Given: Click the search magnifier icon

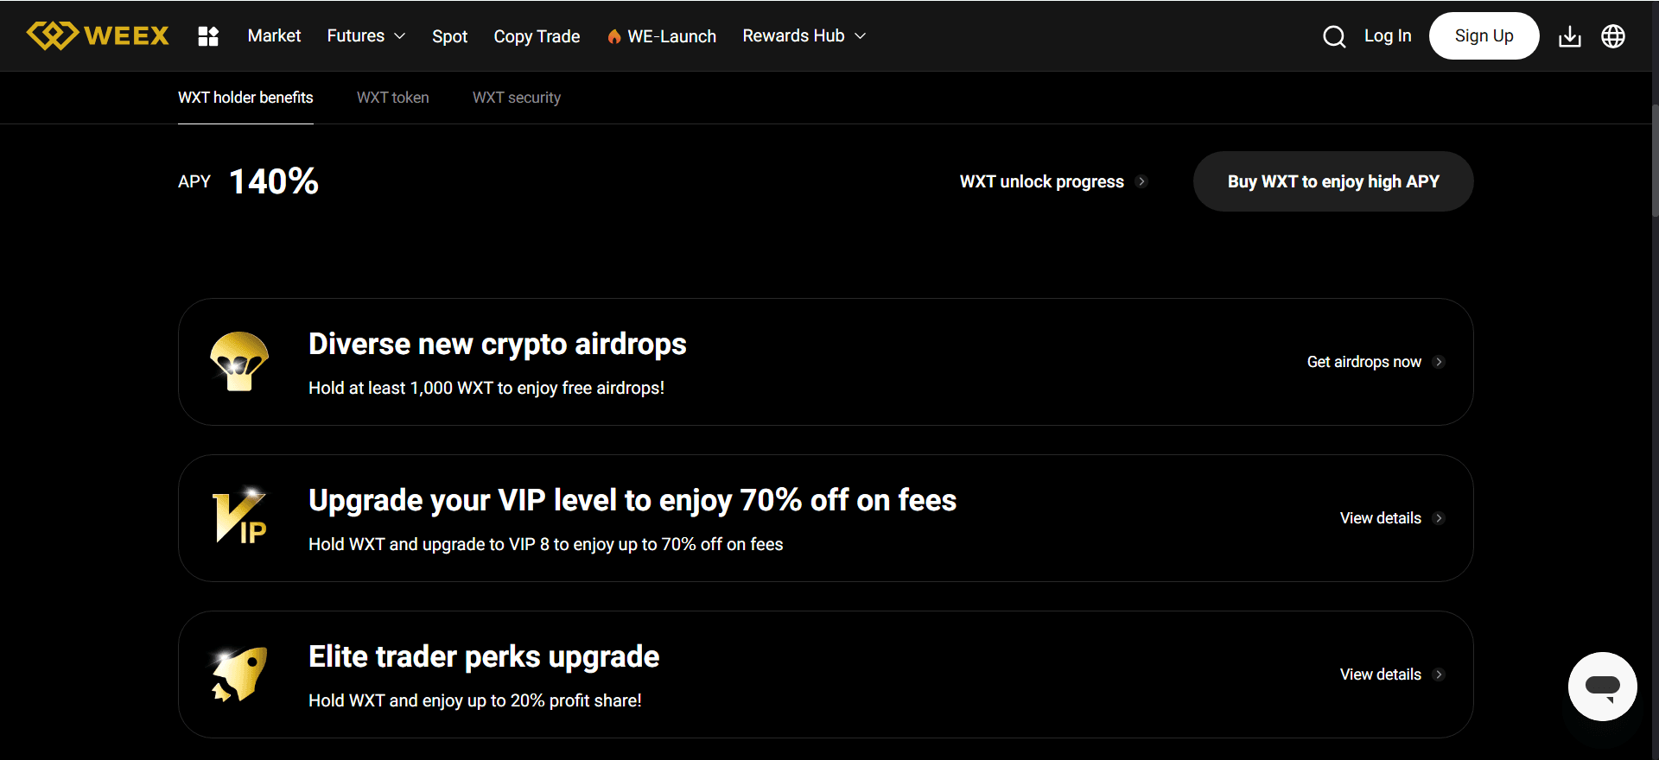Looking at the screenshot, I should click(x=1334, y=36).
